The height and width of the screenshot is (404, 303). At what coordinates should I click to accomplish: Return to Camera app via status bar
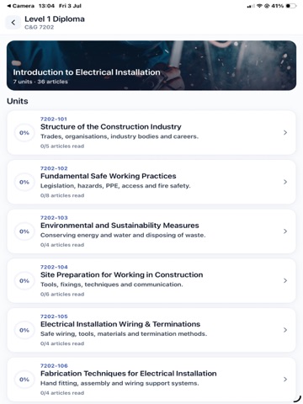(21, 6)
